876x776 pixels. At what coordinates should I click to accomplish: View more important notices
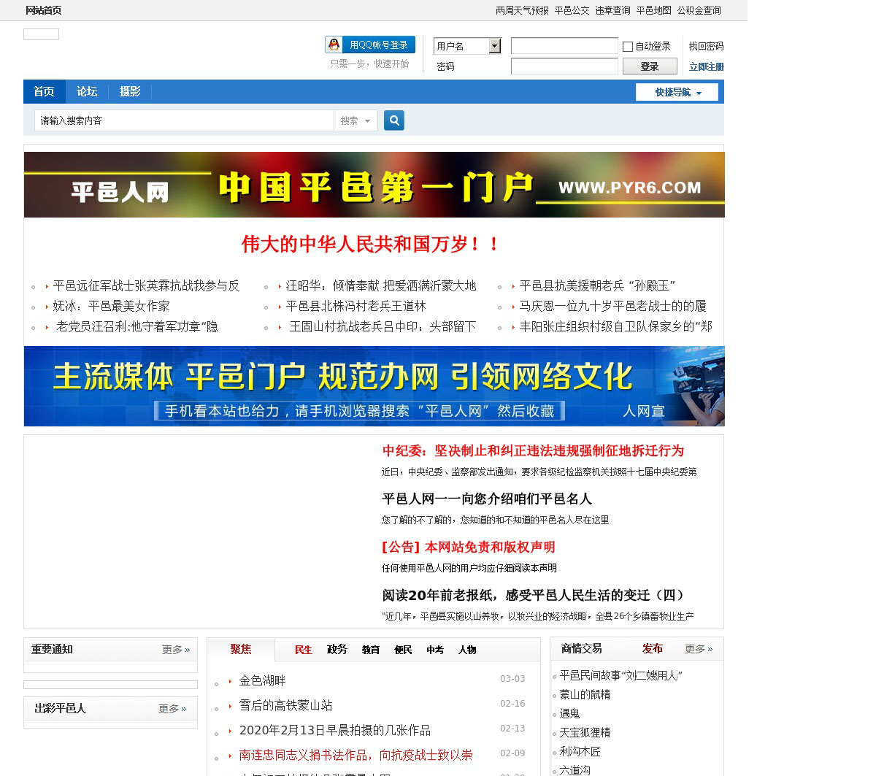(x=175, y=650)
